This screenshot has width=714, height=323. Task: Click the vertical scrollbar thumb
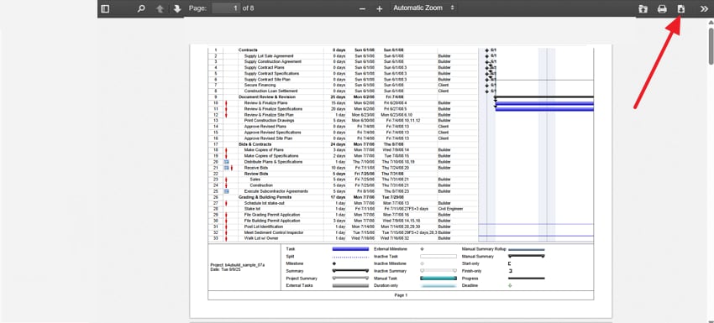[711, 46]
